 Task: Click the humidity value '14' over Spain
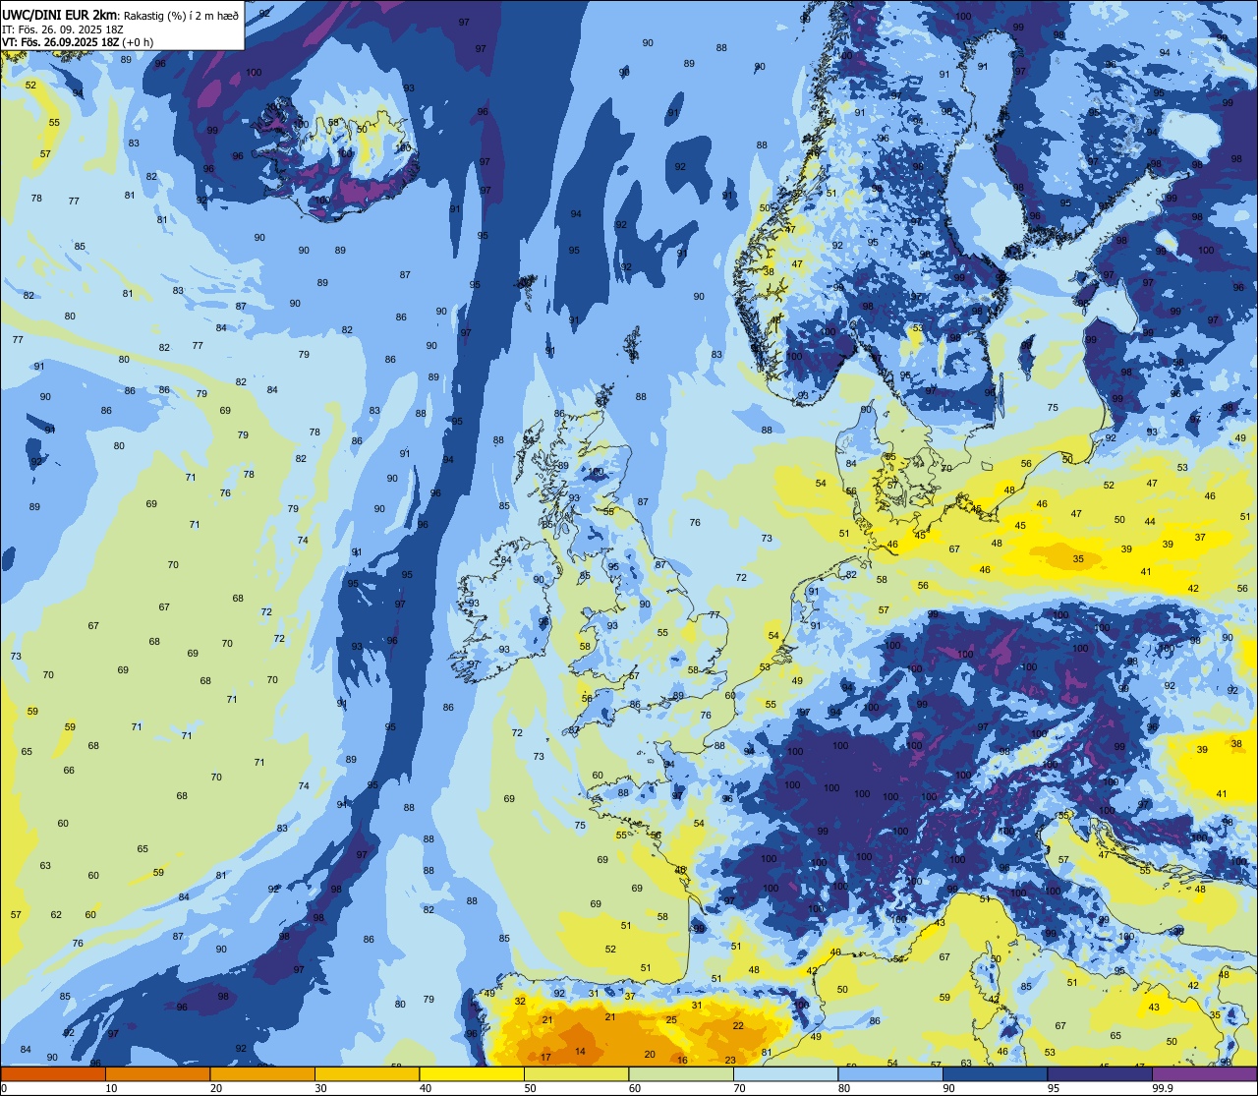point(580,1052)
